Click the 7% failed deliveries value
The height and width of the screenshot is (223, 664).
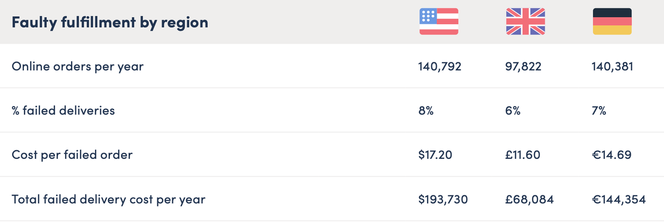point(599,110)
